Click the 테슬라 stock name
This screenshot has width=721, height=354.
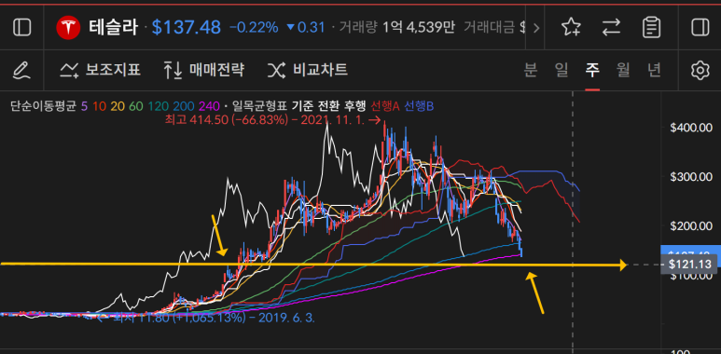pos(113,28)
